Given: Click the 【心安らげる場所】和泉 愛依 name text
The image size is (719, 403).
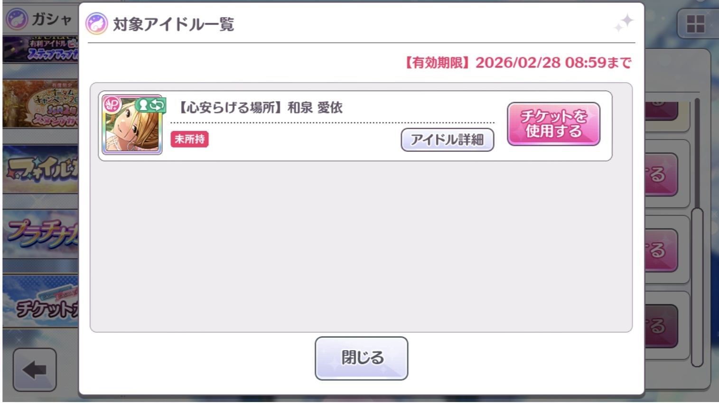Looking at the screenshot, I should tap(260, 108).
